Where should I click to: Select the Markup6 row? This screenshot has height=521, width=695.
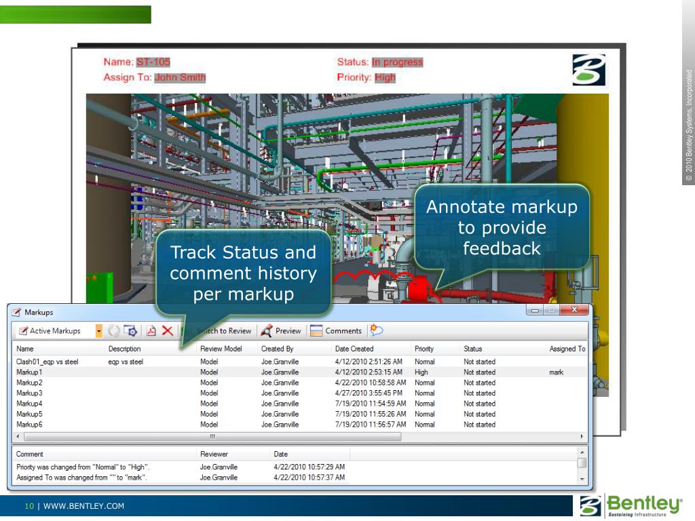click(x=300, y=425)
